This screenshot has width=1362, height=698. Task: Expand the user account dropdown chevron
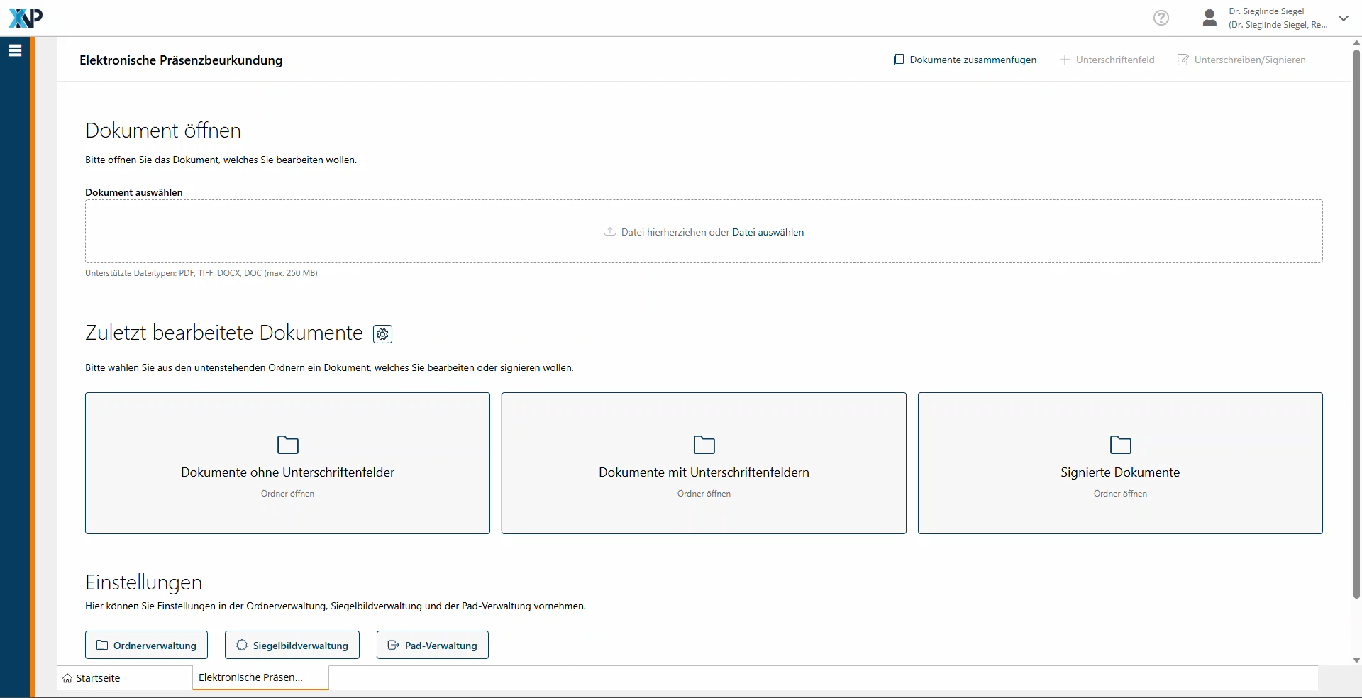1343,18
